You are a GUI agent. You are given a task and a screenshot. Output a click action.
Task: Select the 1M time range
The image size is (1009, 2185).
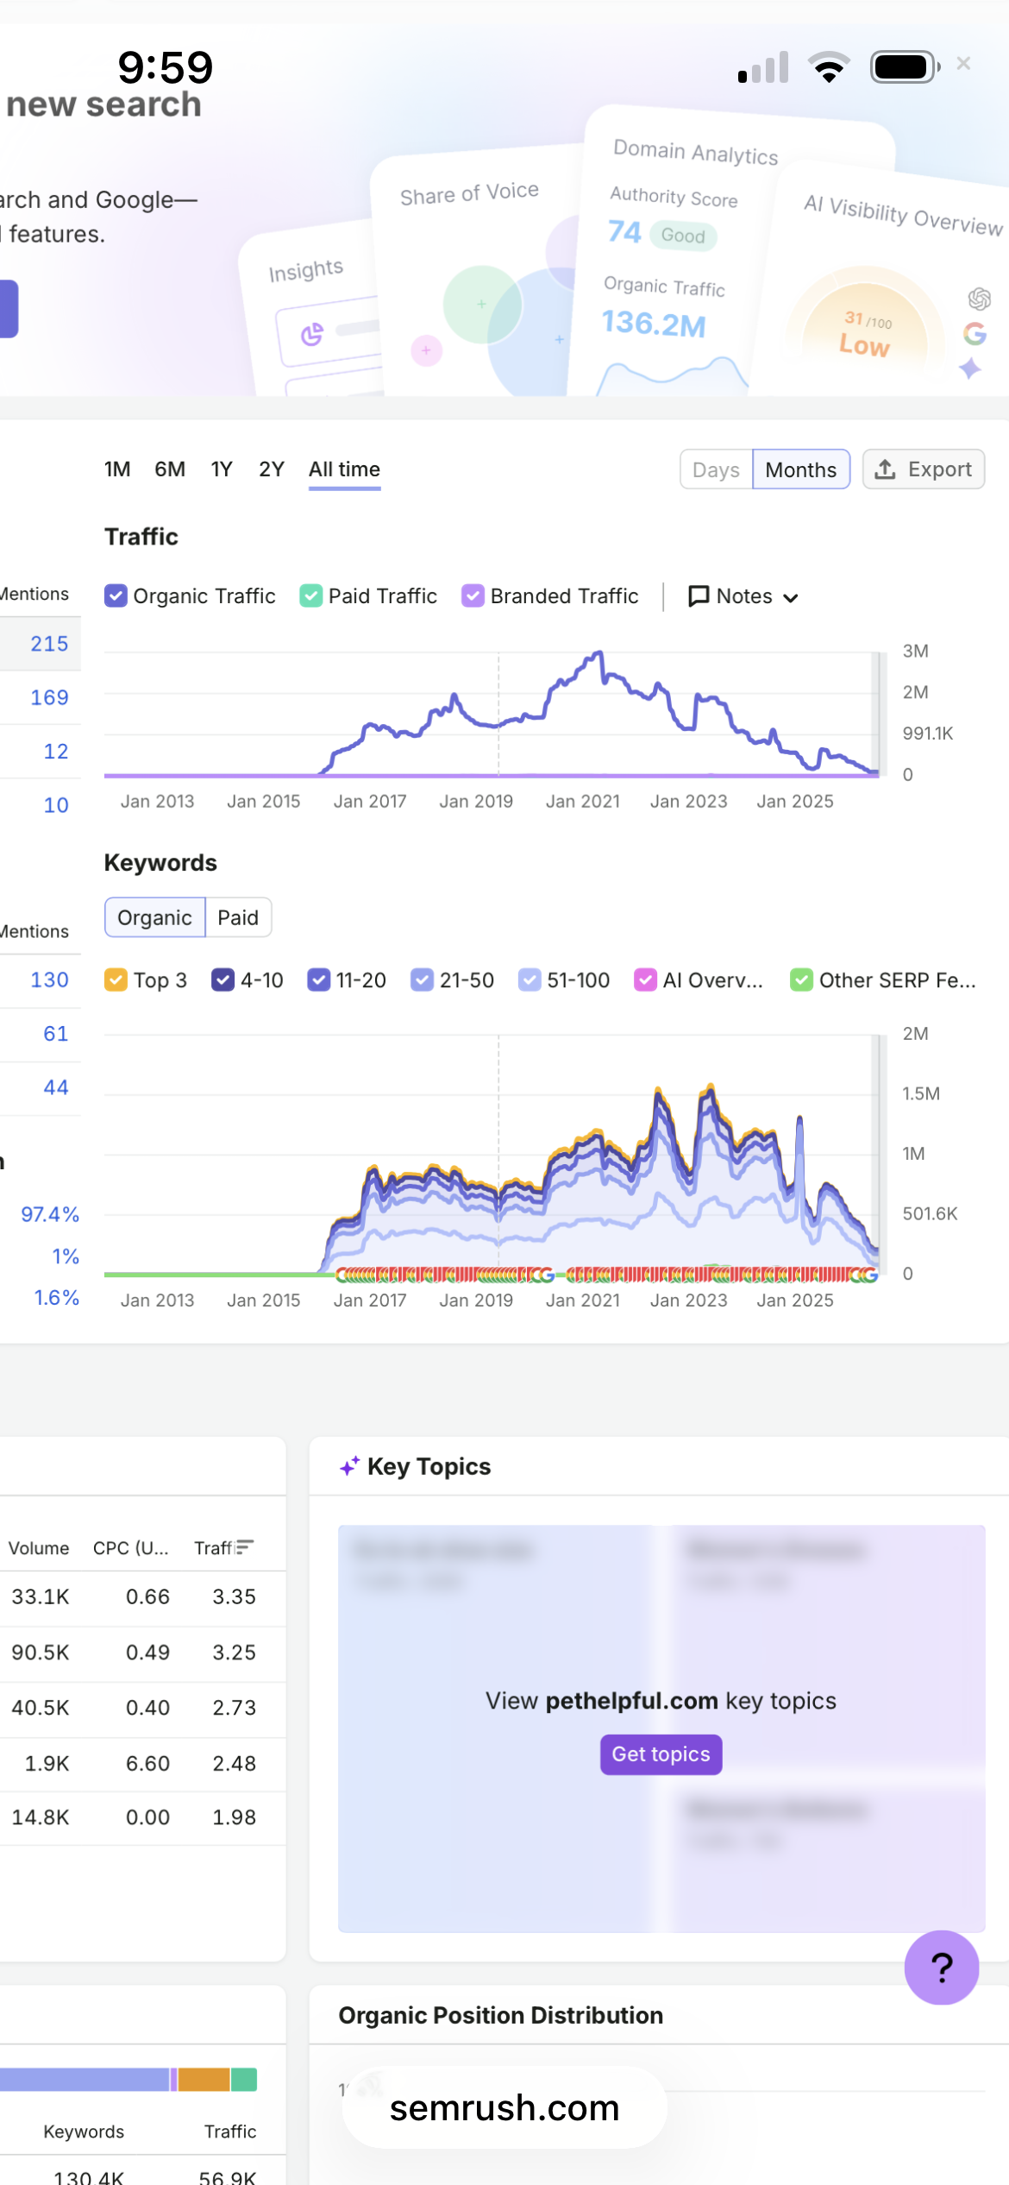point(117,469)
